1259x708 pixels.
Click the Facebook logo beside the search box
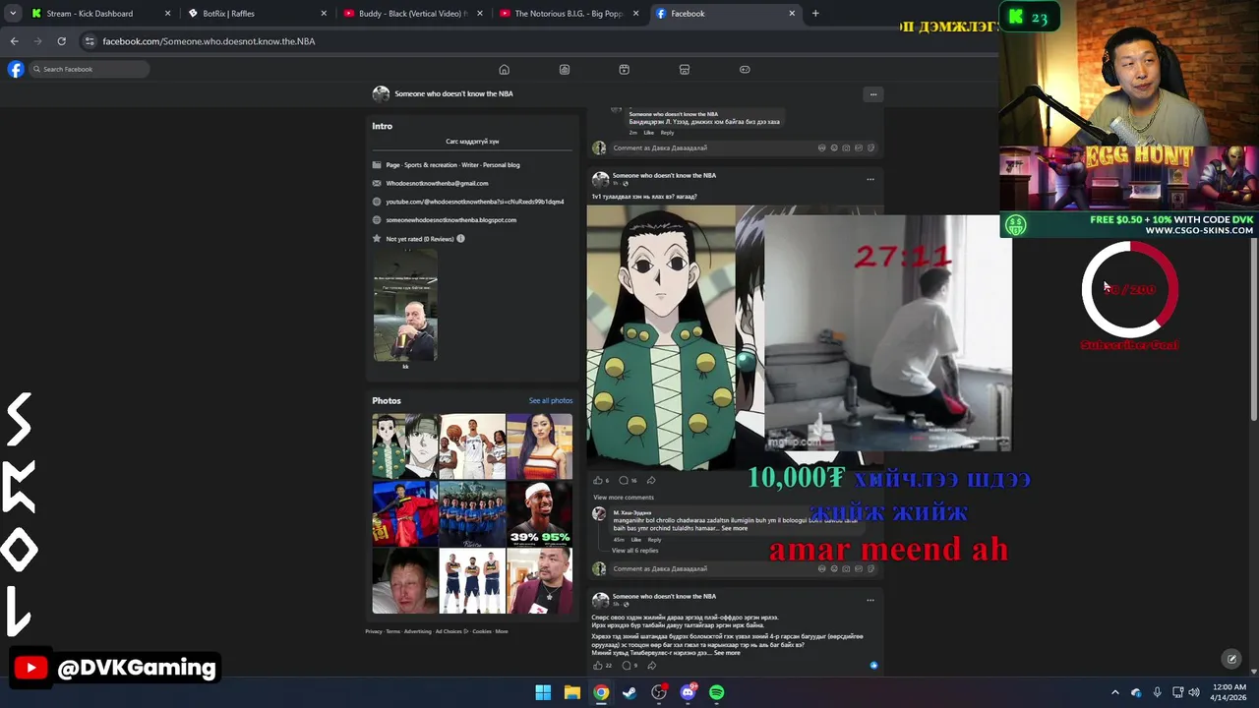16,69
